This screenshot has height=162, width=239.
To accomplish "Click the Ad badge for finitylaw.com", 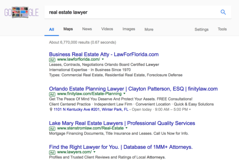I will click(x=52, y=94).
